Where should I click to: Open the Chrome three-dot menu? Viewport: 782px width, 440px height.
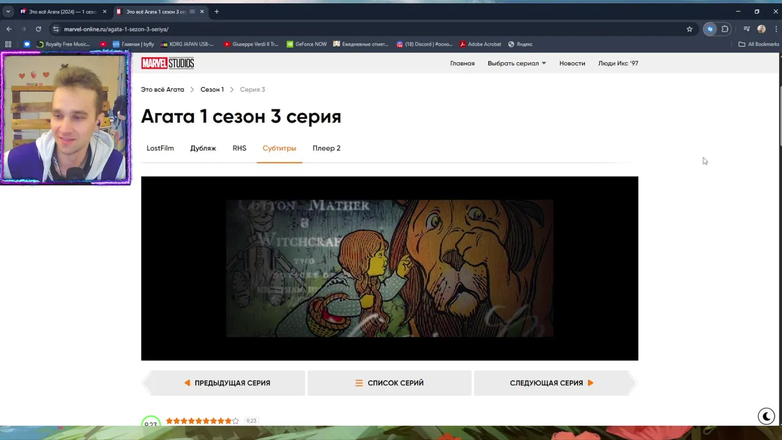[x=775, y=29]
